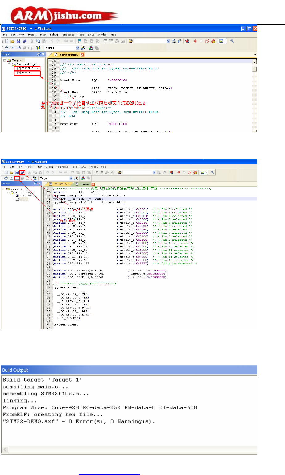Click Save icon in lower main.c window
Image resolution: width=285 pixels, height=475 pixels.
coord(17,172)
